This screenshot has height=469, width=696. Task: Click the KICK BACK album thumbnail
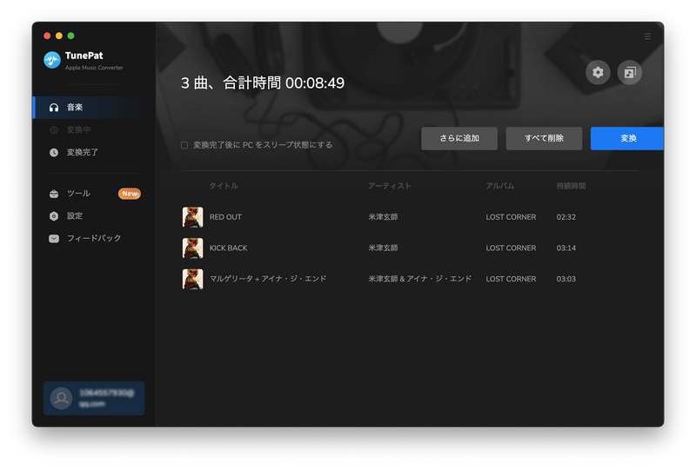(192, 248)
